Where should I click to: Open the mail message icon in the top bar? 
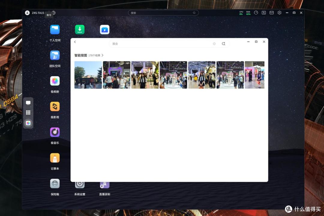click(x=271, y=13)
